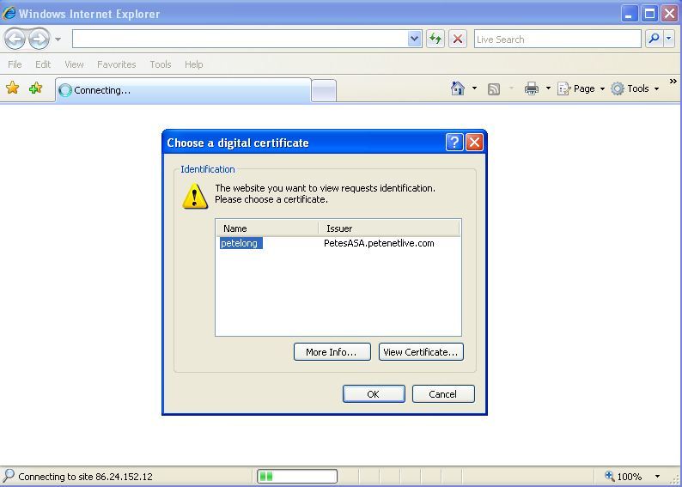The width and height of the screenshot is (682, 487).
Task: Open the Edit menu
Action: (43, 64)
